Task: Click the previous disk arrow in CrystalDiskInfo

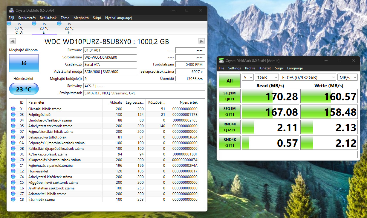Action: point(13,41)
